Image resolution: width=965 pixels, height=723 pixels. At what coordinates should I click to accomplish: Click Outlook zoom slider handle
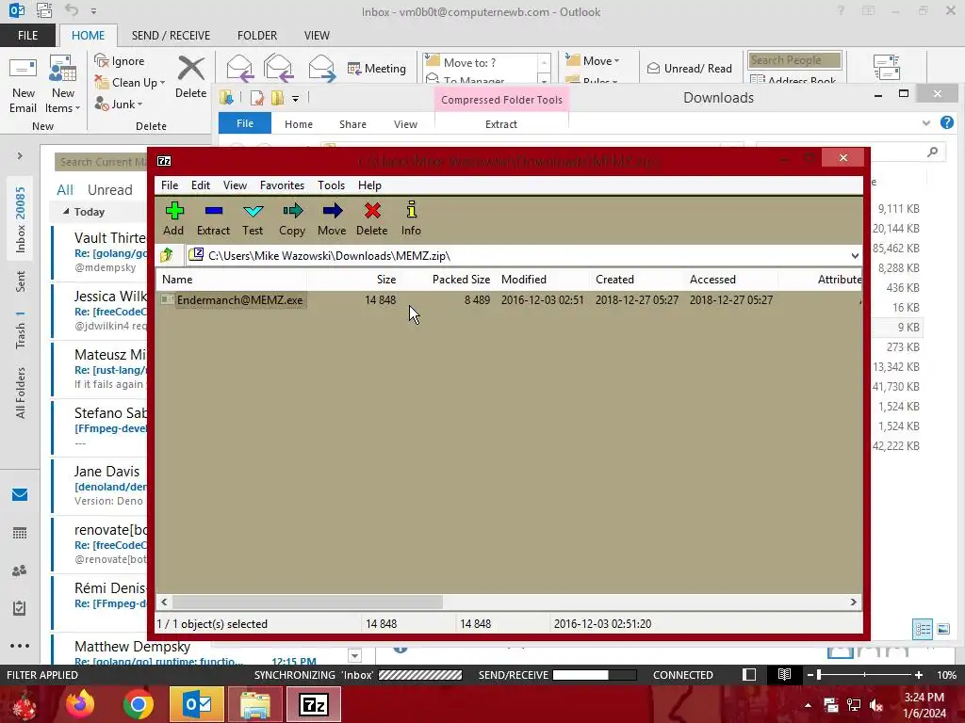[x=819, y=675]
